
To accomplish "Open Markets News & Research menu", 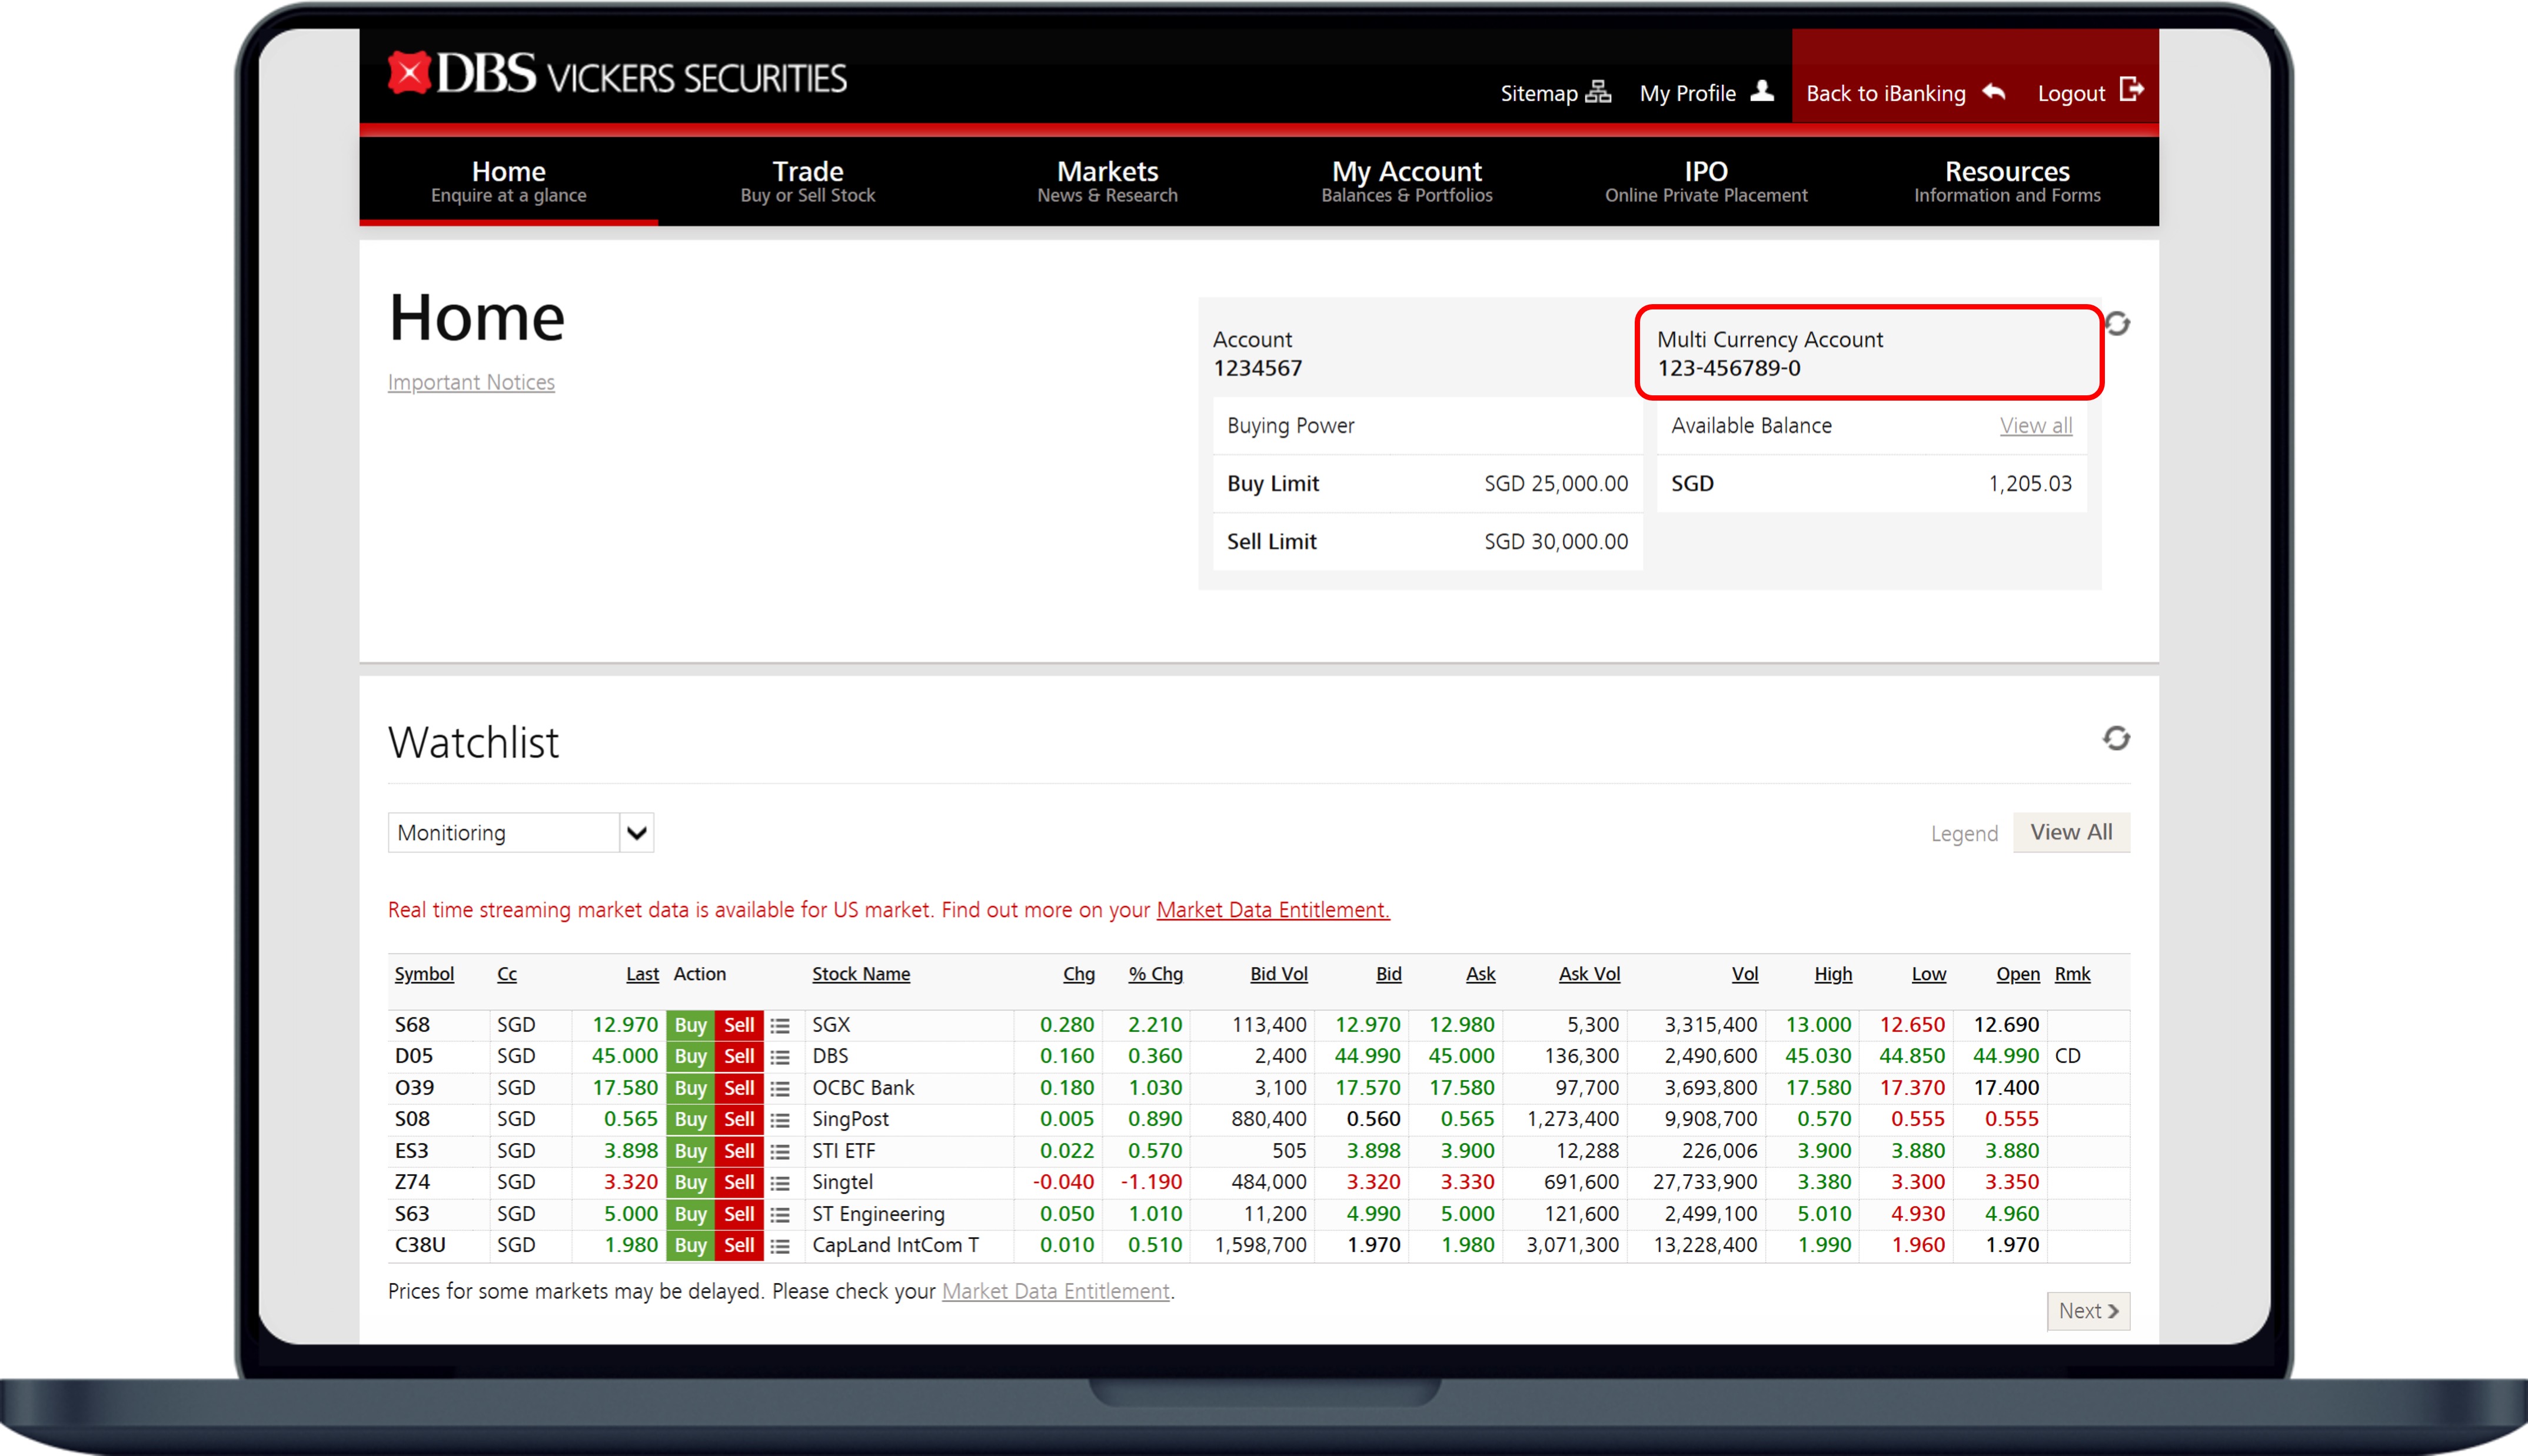I will [1107, 181].
